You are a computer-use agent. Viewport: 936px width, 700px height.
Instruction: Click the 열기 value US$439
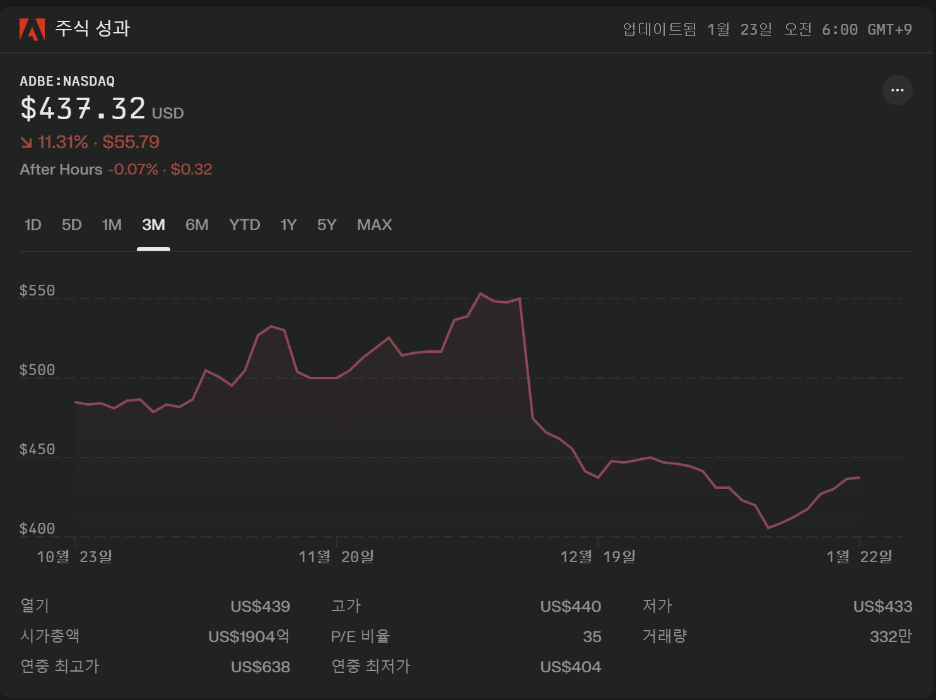260,607
